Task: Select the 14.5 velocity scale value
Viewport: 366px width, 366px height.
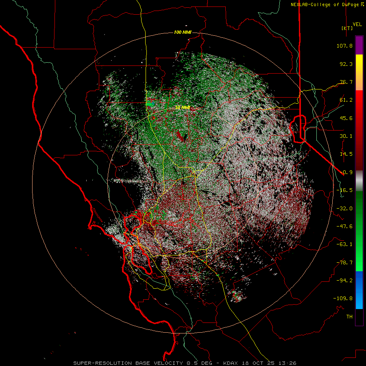Action: (346, 154)
